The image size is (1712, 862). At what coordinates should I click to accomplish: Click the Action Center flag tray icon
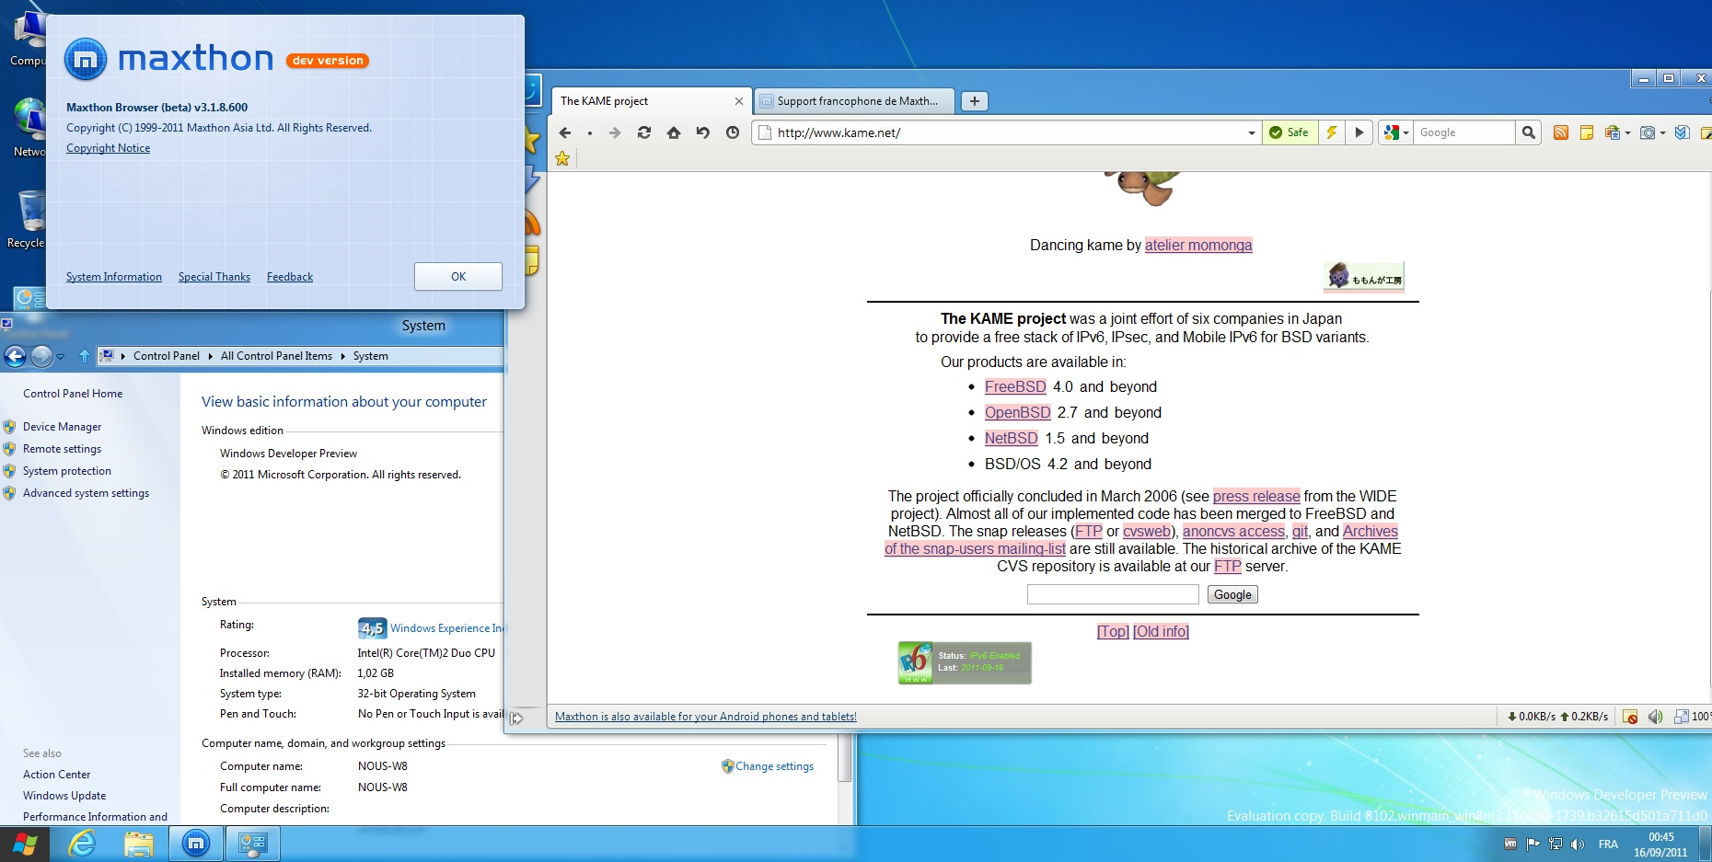[1533, 844]
